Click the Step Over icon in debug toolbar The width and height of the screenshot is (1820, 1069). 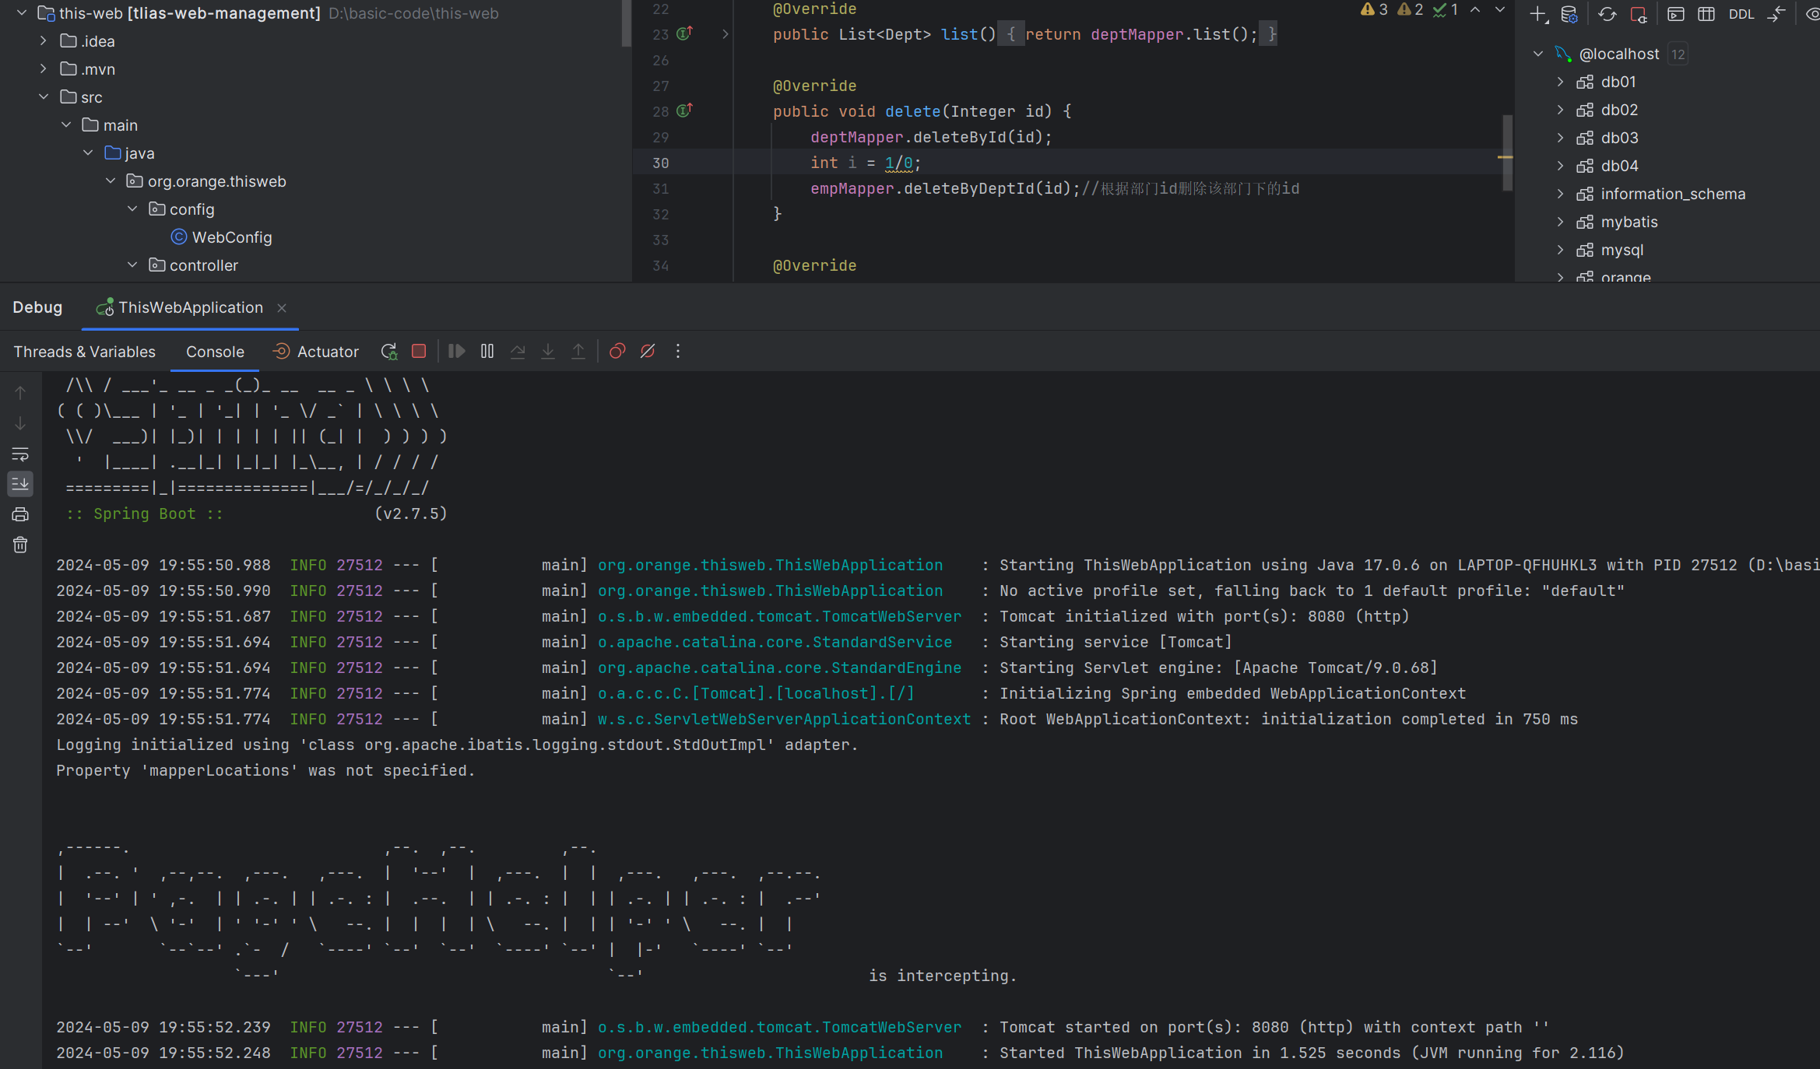[518, 351]
